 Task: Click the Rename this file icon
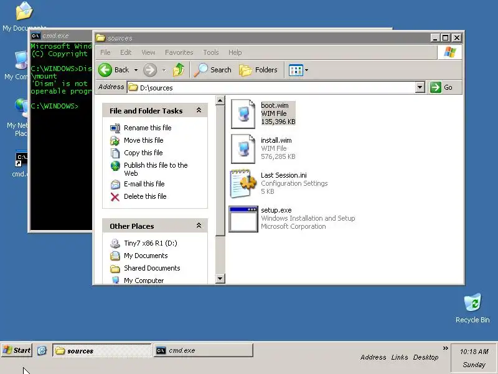(115, 128)
